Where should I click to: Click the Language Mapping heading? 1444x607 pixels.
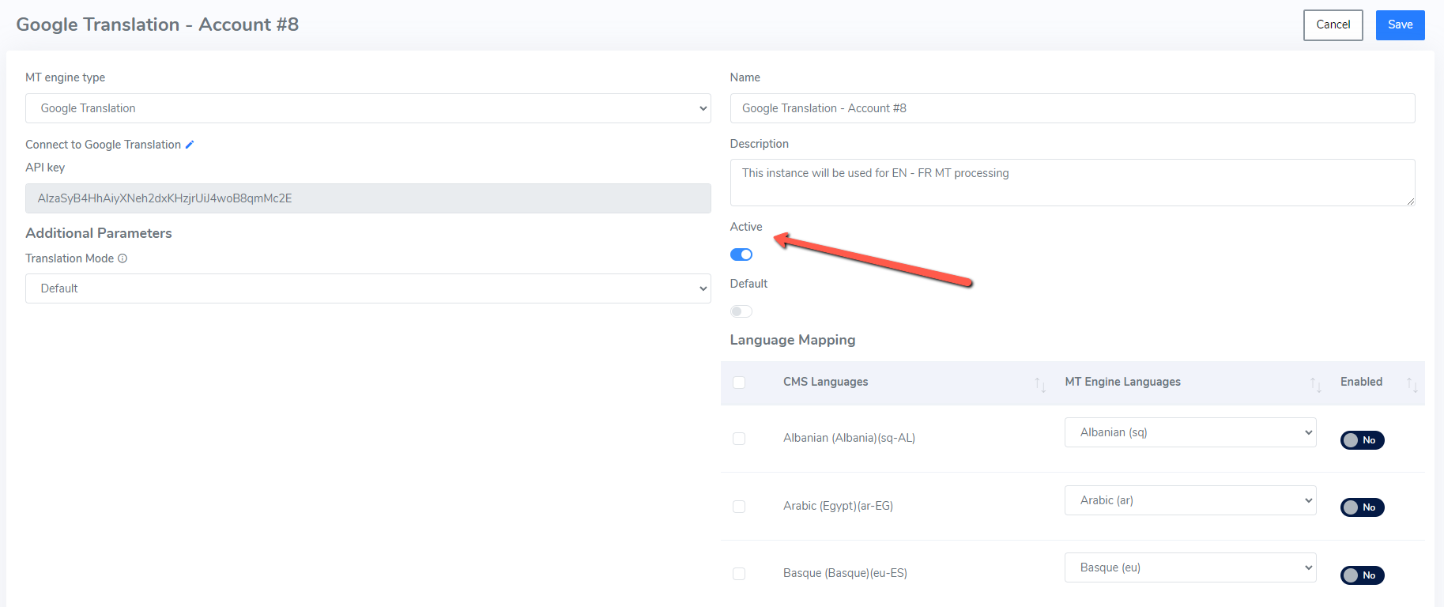[793, 340]
